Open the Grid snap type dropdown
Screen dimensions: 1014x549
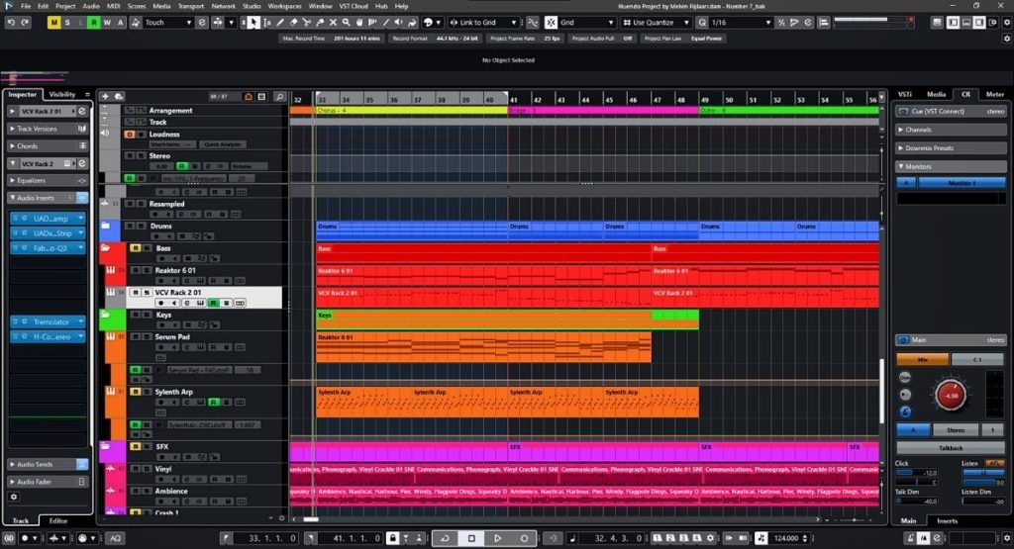click(587, 23)
